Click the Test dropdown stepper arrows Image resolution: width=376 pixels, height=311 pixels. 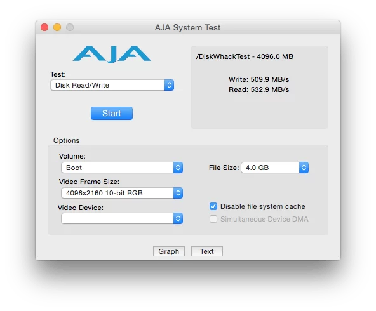pyautogui.click(x=169, y=85)
